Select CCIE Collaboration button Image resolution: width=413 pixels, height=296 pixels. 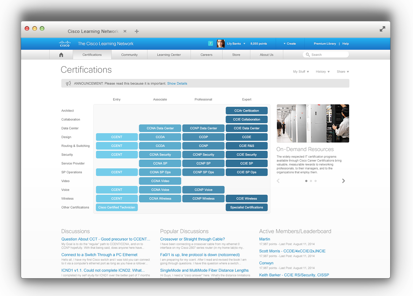(x=247, y=119)
